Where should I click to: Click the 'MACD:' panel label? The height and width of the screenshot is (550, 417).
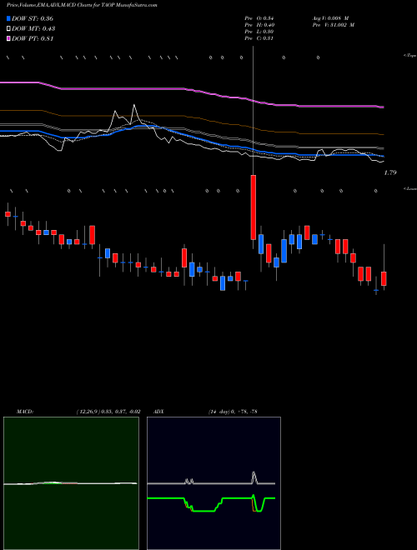pyautogui.click(x=24, y=412)
